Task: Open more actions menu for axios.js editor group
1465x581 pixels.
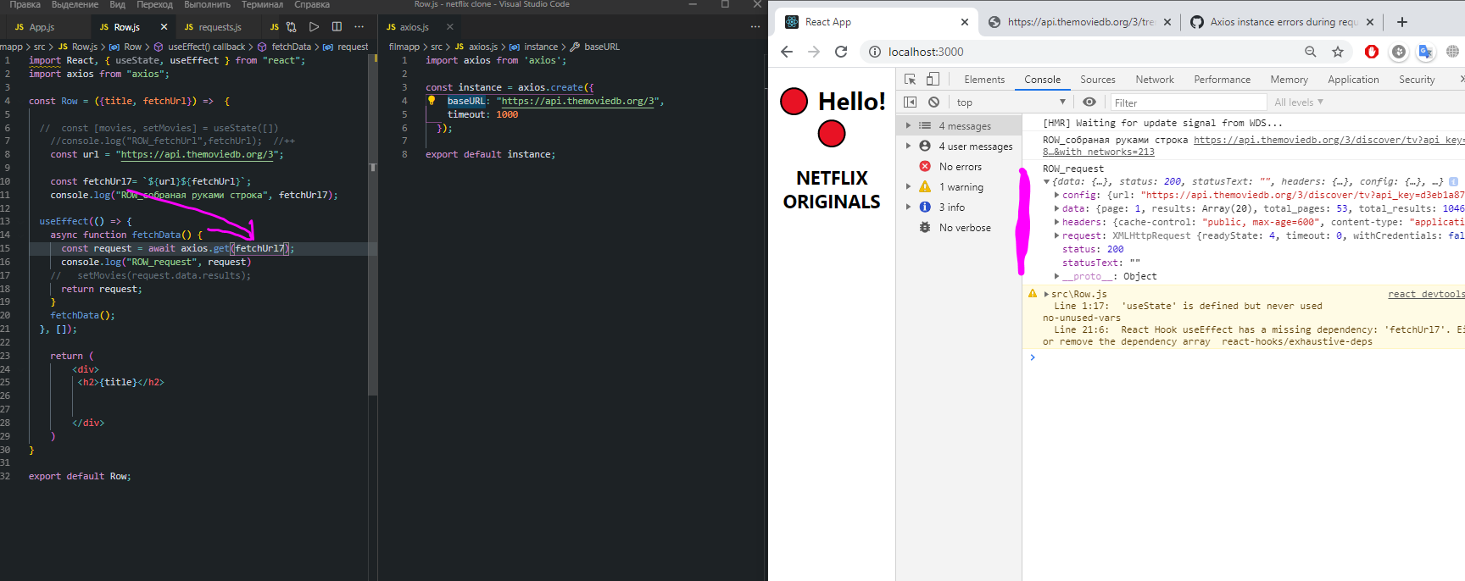Action: click(x=755, y=27)
